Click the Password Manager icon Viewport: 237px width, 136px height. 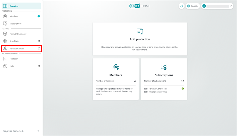[5, 34]
